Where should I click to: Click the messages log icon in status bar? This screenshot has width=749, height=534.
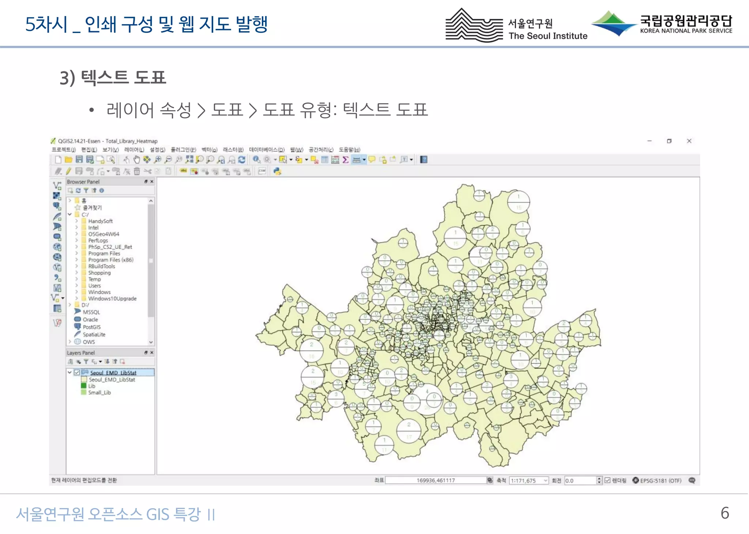[692, 480]
